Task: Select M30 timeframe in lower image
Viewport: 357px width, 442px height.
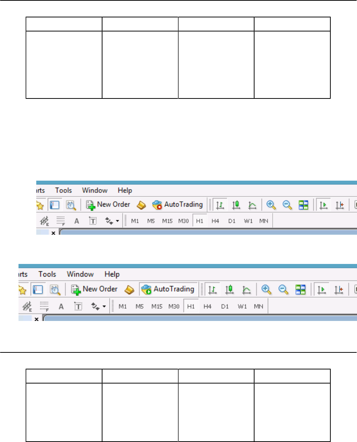Action: click(174, 307)
